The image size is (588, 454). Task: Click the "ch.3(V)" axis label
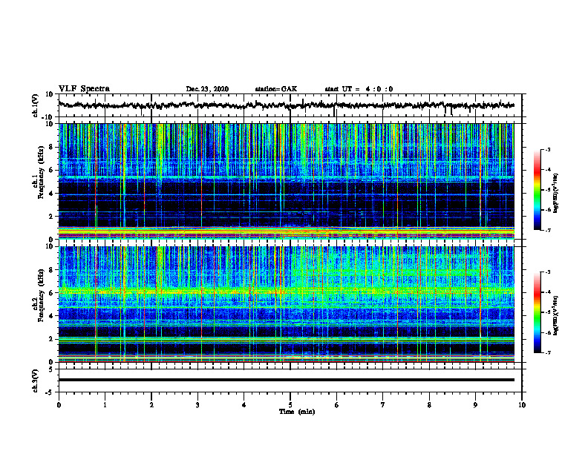36,381
